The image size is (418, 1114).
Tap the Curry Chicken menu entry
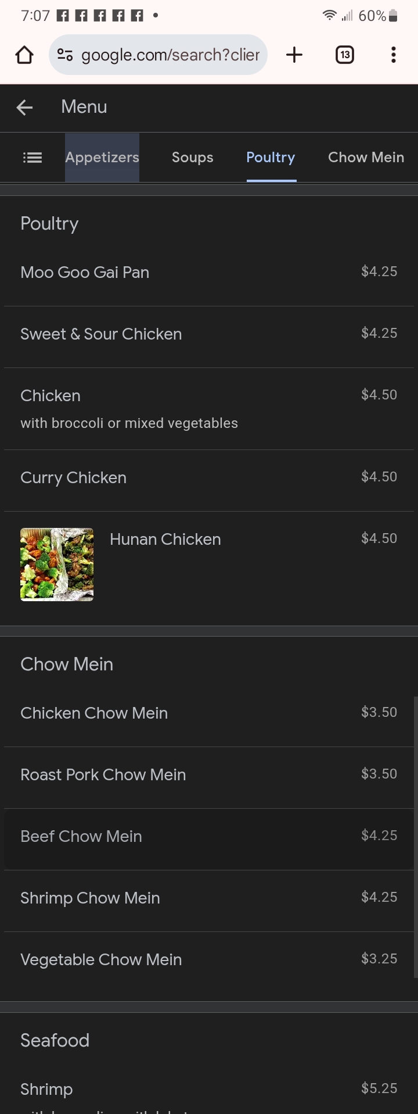coord(74,478)
